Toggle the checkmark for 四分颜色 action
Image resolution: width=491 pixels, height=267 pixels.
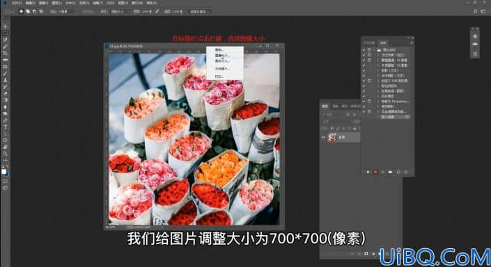tap(364, 96)
